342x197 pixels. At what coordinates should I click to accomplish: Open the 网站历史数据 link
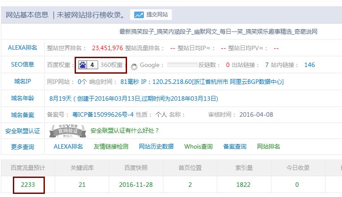click(156, 146)
